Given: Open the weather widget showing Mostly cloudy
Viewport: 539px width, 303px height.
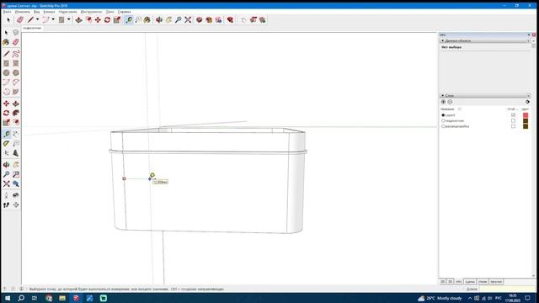Looking at the screenshot, I should pos(440,298).
